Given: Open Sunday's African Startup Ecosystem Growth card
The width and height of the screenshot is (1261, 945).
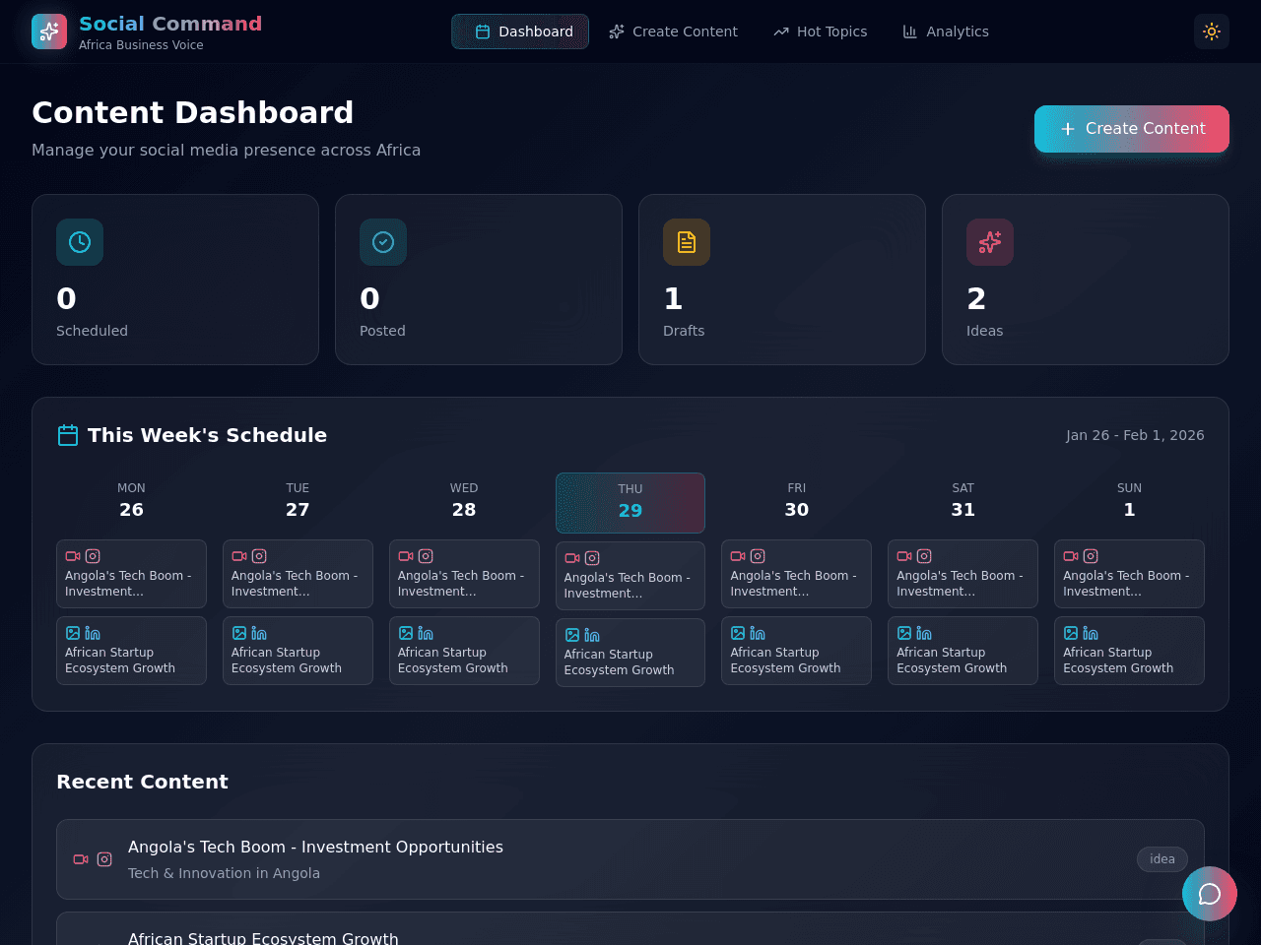Looking at the screenshot, I should 1129,651.
